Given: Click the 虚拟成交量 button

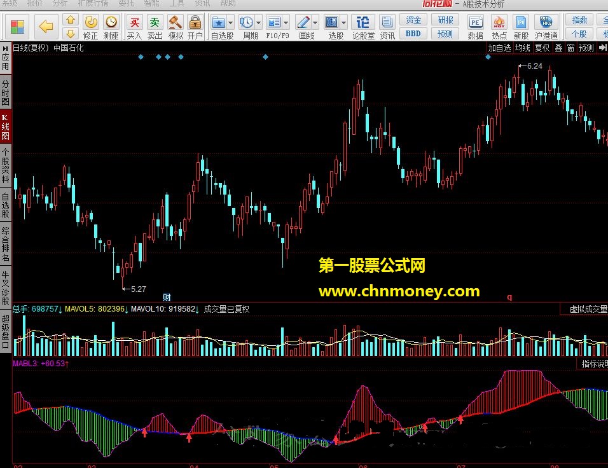Looking at the screenshot, I should pos(586,309).
